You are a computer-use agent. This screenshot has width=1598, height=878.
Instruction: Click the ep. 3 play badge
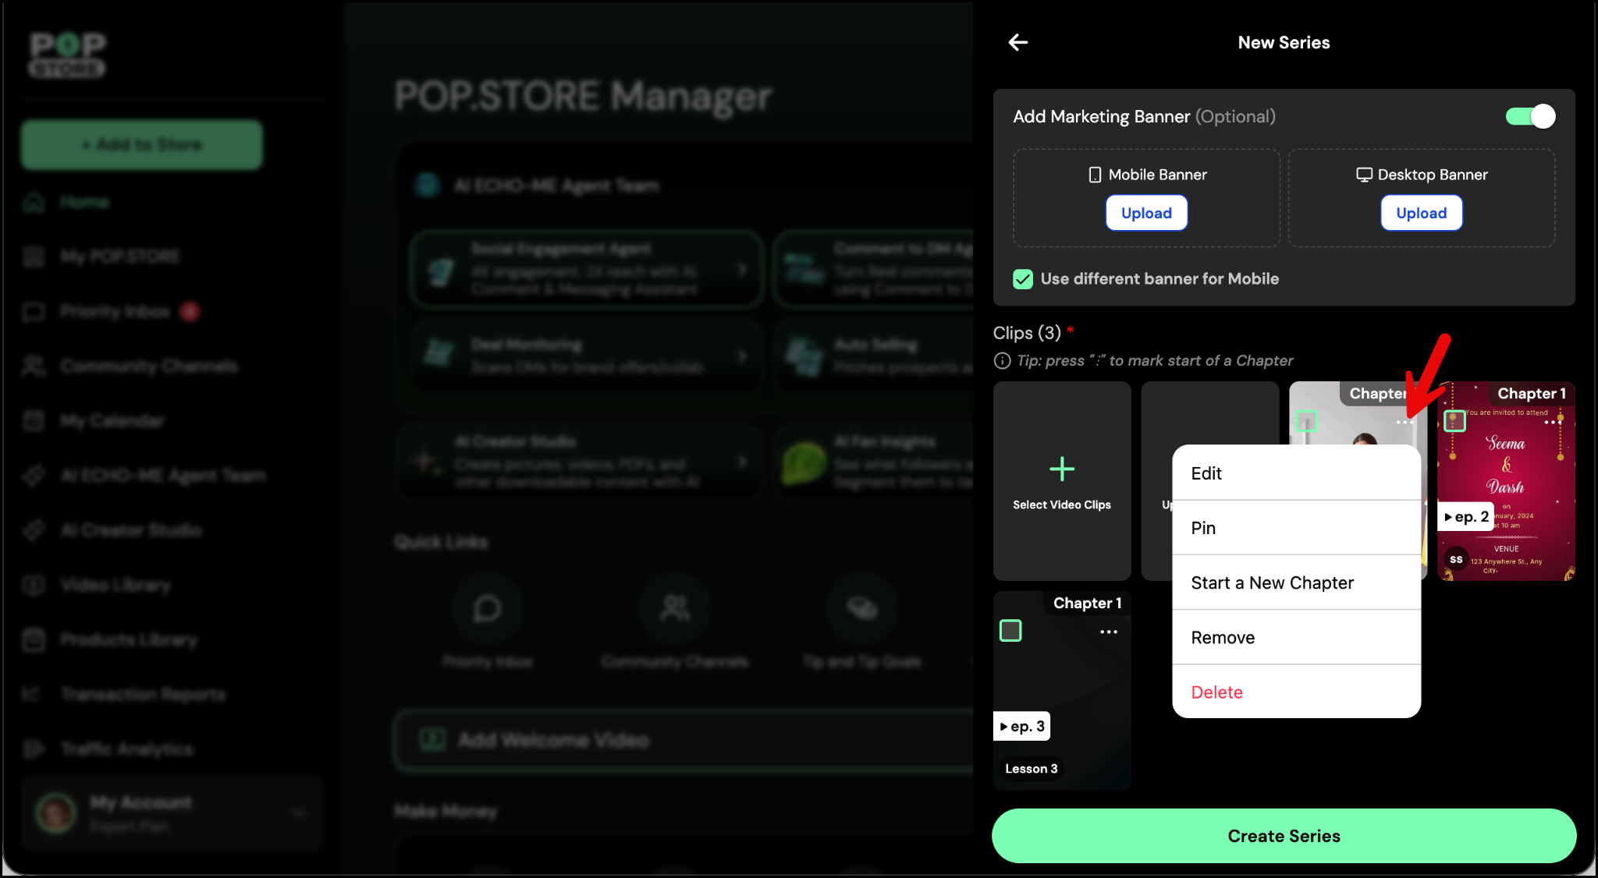click(1021, 726)
